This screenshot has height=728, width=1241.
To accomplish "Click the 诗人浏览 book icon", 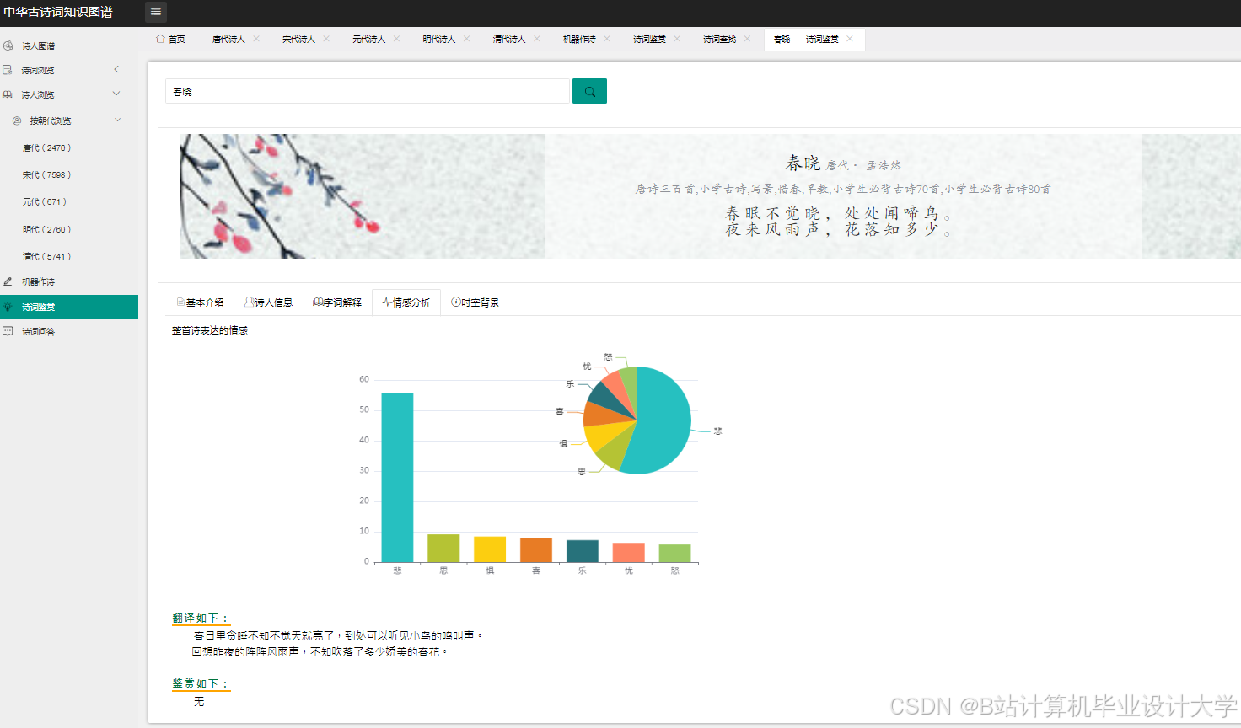I will point(8,94).
